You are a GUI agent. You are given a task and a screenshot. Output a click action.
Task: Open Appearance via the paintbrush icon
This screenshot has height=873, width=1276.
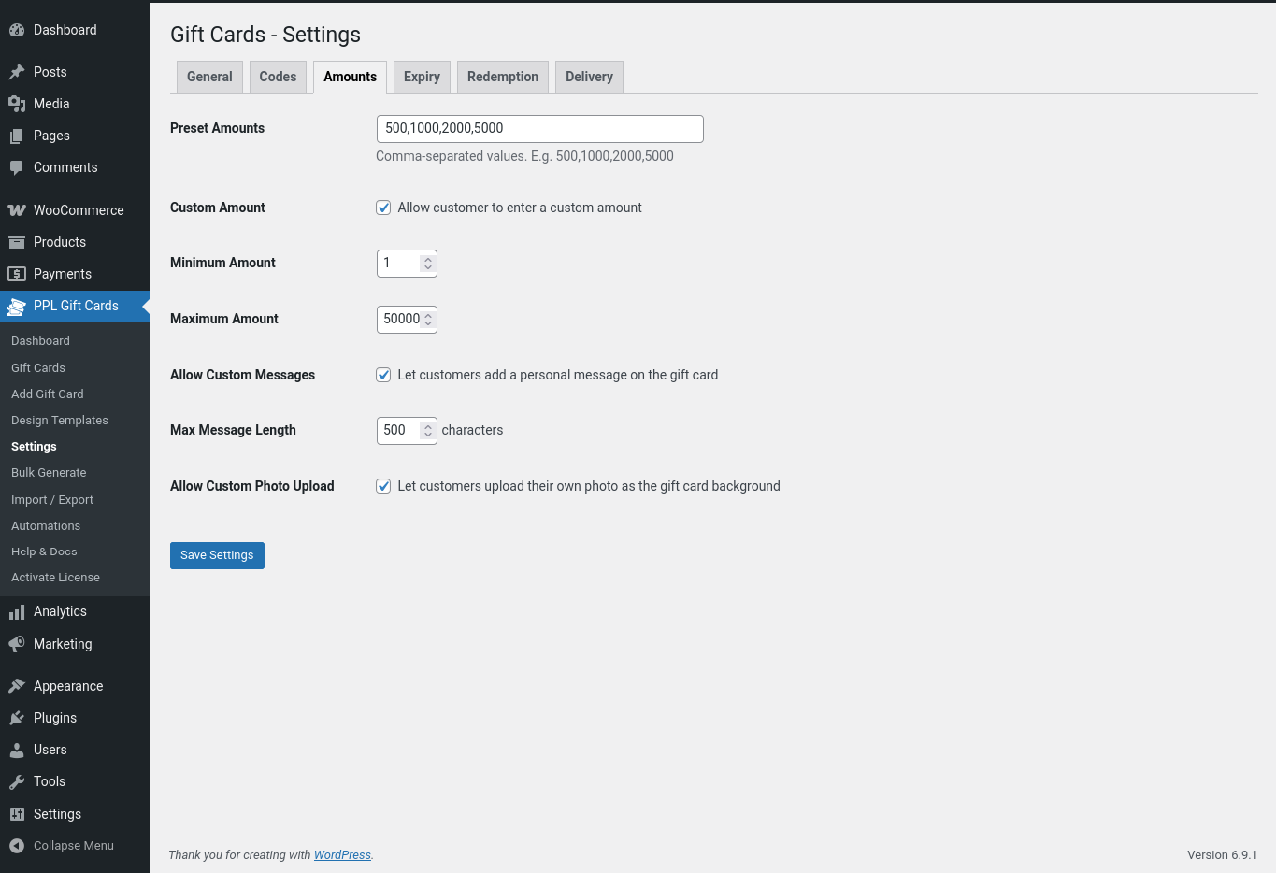click(x=17, y=686)
